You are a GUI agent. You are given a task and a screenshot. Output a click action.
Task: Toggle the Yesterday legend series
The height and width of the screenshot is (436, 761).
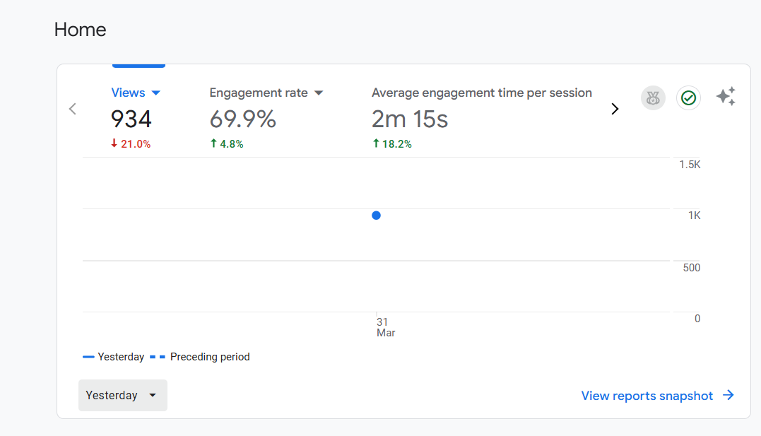pyautogui.click(x=114, y=357)
